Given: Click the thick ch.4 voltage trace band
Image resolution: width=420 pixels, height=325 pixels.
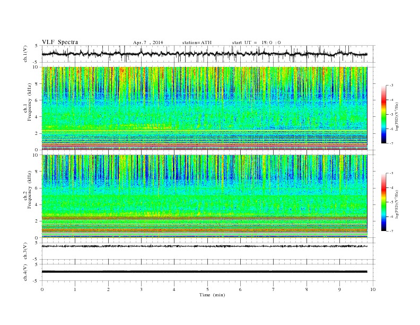Looking at the screenshot, I should 204,272.
